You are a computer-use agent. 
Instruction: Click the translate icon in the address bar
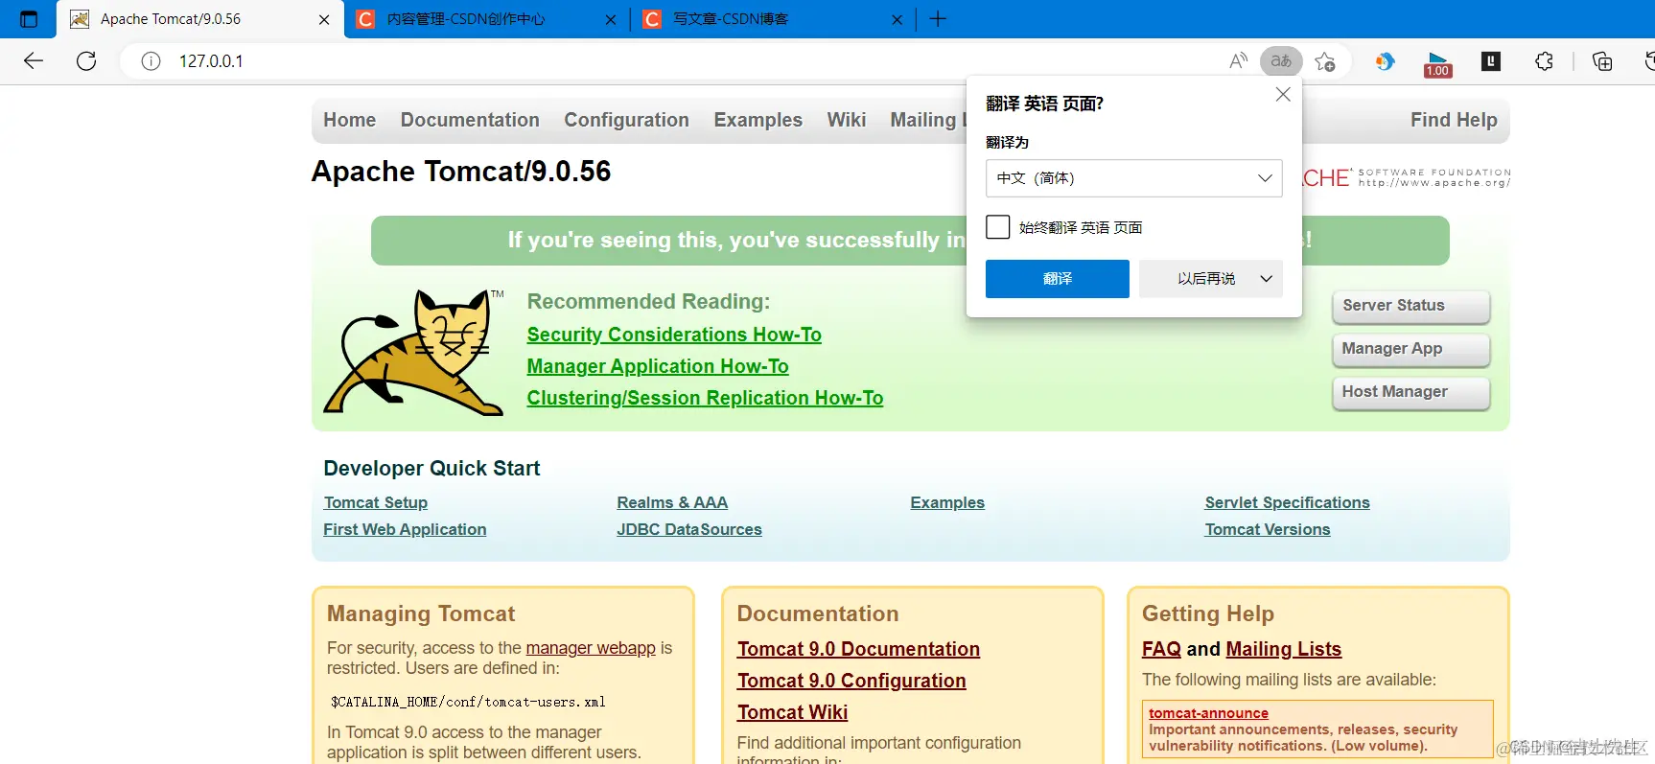[1281, 61]
